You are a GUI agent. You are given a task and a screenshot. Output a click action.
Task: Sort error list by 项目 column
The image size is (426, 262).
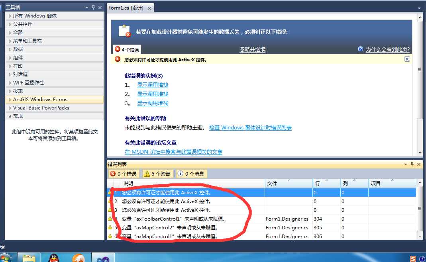pyautogui.click(x=392, y=184)
